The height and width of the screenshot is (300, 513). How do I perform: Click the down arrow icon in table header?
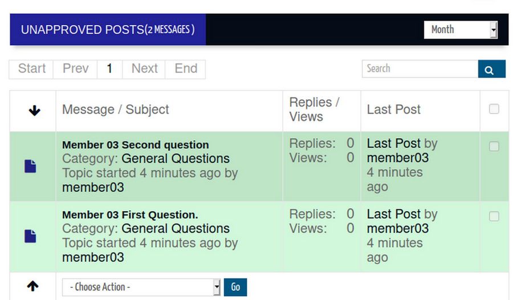coord(34,111)
